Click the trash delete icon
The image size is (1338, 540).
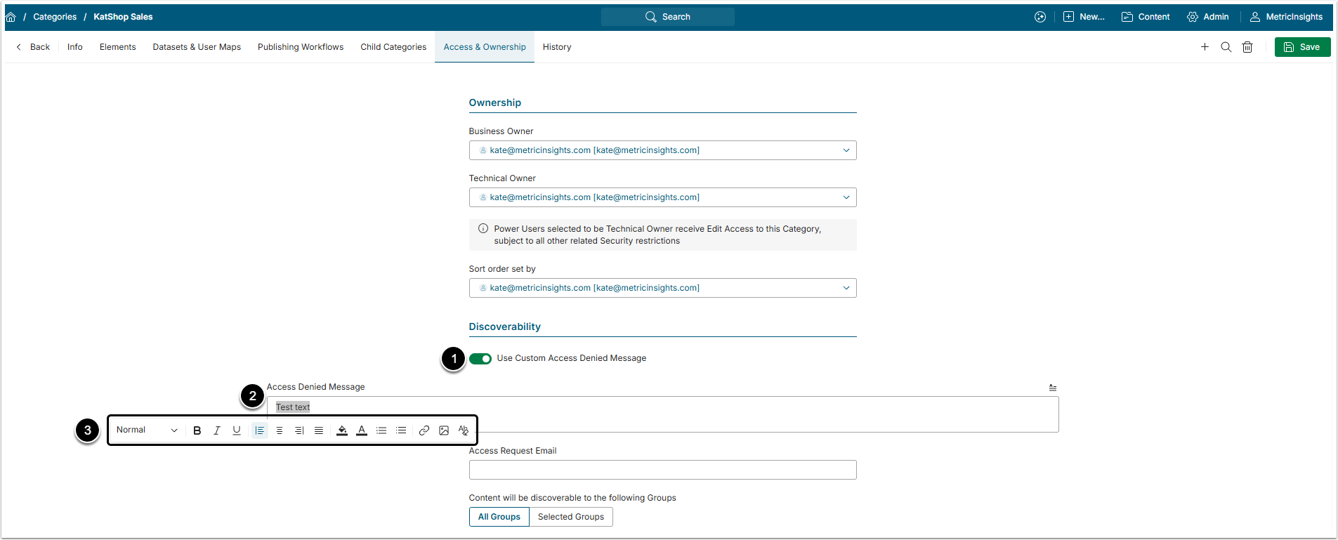pyautogui.click(x=1247, y=47)
